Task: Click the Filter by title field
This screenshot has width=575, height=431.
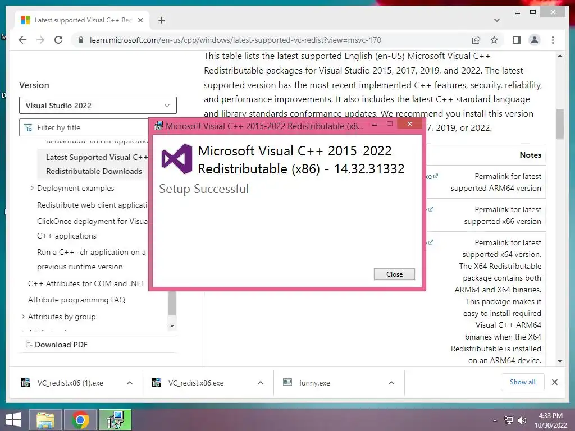Action: (84, 127)
